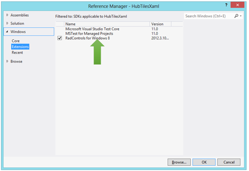Viewport: 249px width, 171px height.
Task: Expand the Solution section
Action: (7, 24)
